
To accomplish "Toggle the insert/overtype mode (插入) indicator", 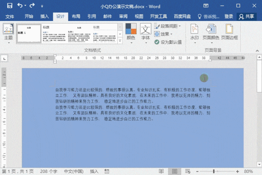I will pos(94,171).
